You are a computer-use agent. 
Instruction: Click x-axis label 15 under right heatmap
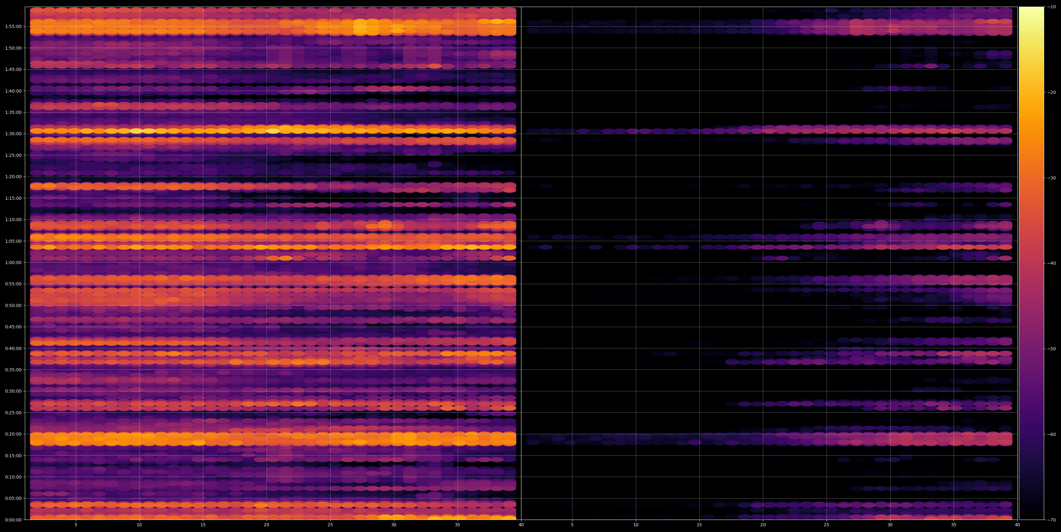[x=699, y=525]
